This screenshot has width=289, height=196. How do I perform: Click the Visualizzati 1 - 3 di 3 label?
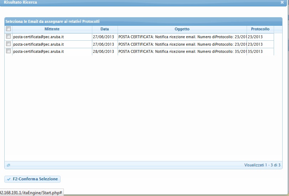[x=262, y=165]
